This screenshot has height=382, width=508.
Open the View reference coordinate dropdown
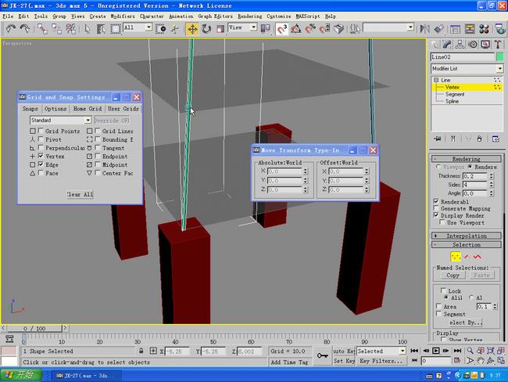(x=242, y=28)
